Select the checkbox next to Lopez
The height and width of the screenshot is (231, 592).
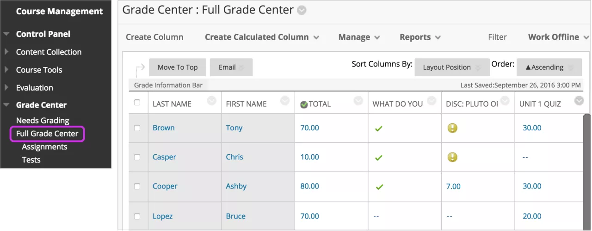137,216
